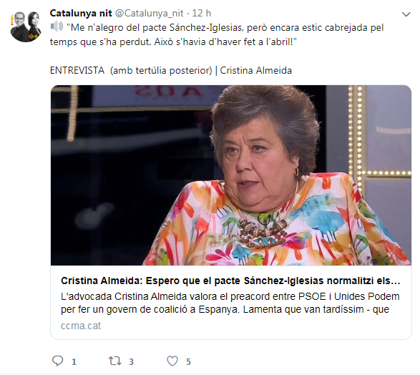Click the retweet count number 3
Viewport: 420px width, 375px height.
(131, 362)
